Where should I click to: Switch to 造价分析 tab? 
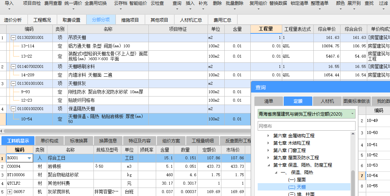coord(13,20)
